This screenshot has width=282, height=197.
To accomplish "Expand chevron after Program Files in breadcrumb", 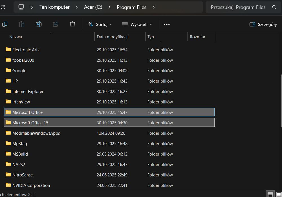I will pos(154,7).
